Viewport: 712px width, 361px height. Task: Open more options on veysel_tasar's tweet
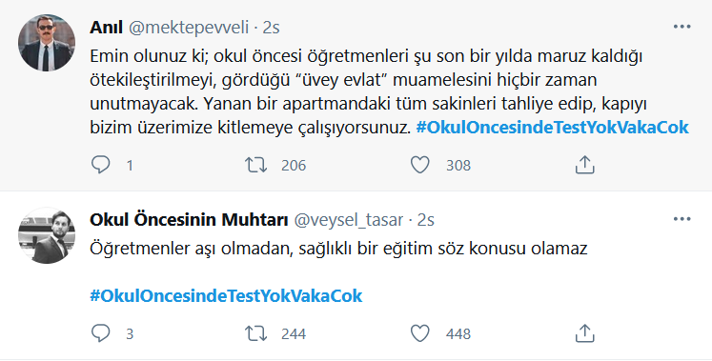[682, 219]
